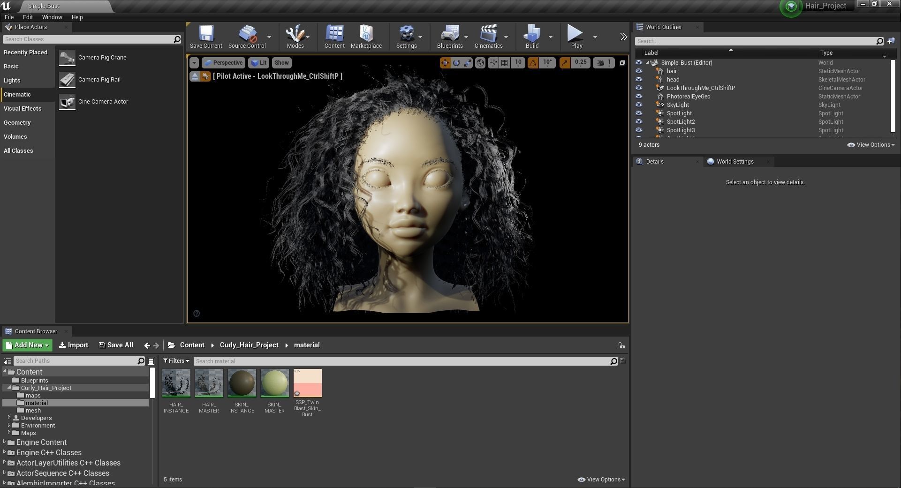Open the File menu
This screenshot has width=901, height=488.
point(9,17)
